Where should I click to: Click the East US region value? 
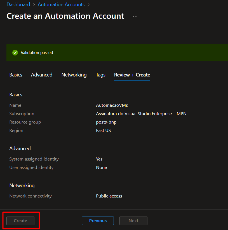click(103, 131)
